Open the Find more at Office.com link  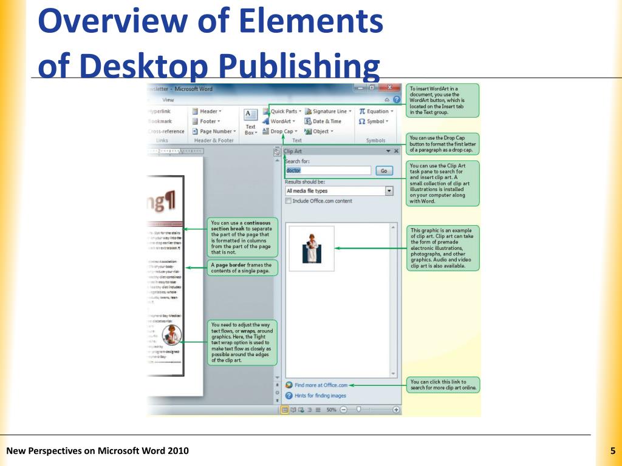tap(321, 385)
